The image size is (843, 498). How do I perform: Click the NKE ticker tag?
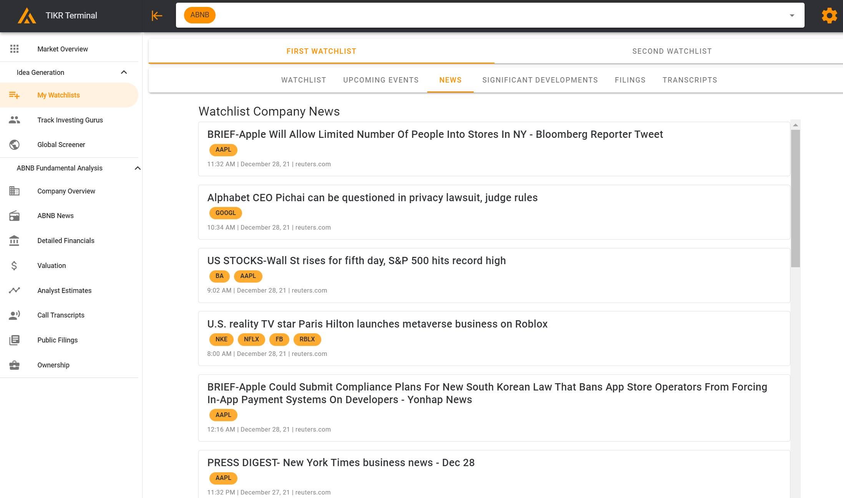[221, 339]
